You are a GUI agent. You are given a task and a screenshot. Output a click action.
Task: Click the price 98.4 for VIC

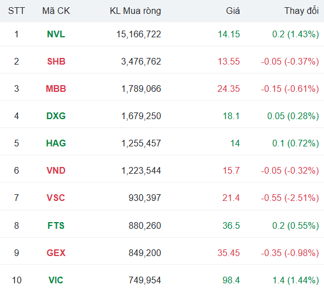click(231, 281)
